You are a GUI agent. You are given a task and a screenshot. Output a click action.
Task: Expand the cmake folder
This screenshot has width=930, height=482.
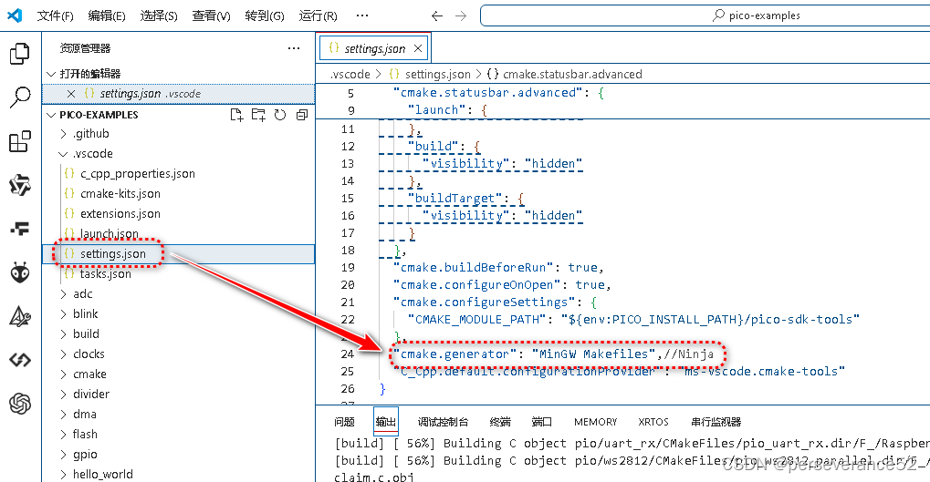[64, 374]
